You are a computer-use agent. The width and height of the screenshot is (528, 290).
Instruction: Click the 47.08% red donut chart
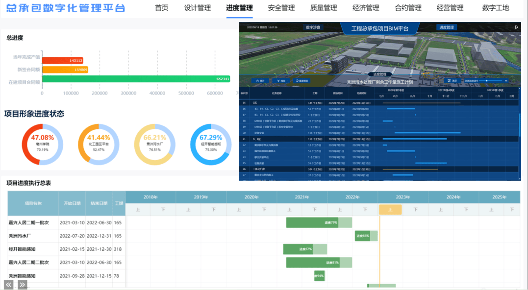(x=43, y=145)
